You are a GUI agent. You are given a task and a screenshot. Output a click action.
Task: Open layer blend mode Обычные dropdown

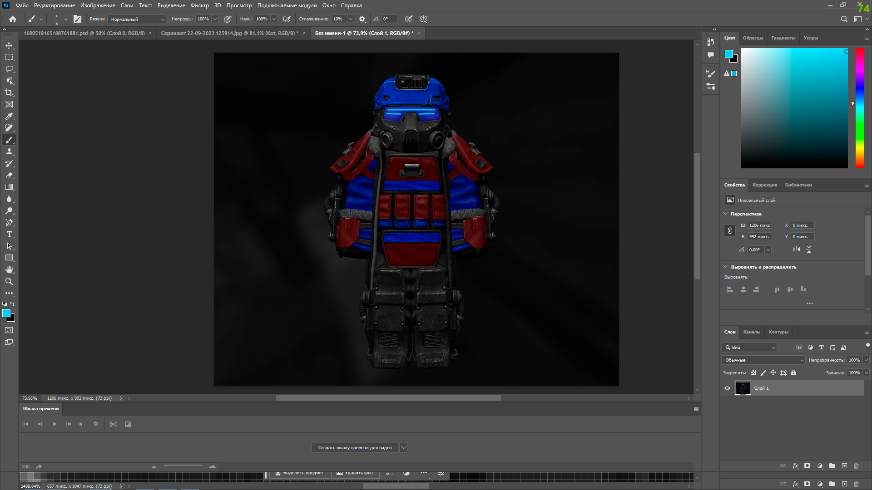(764, 360)
